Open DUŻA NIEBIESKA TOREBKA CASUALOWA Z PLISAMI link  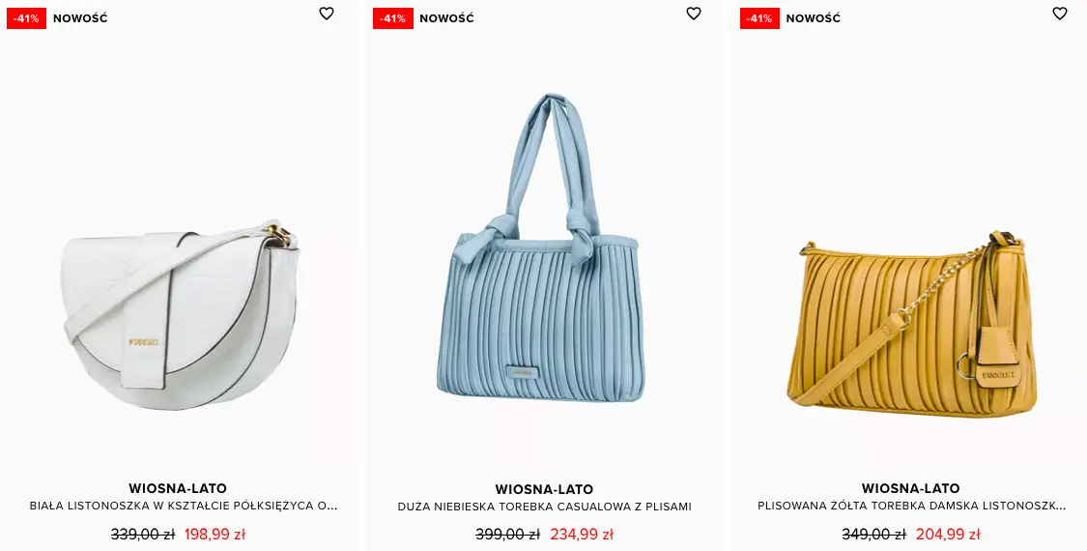(x=544, y=507)
